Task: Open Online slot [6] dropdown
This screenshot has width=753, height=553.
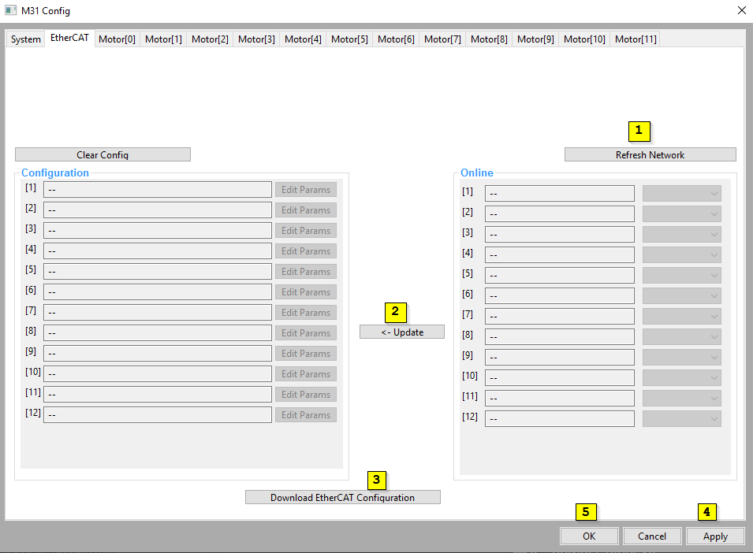Action: [x=682, y=296]
